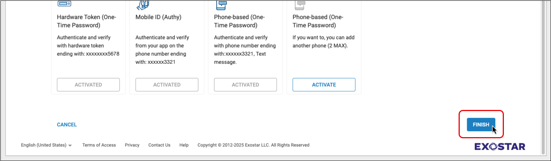Cancel the credential setup
The width and height of the screenshot is (551, 161).
[x=67, y=125]
